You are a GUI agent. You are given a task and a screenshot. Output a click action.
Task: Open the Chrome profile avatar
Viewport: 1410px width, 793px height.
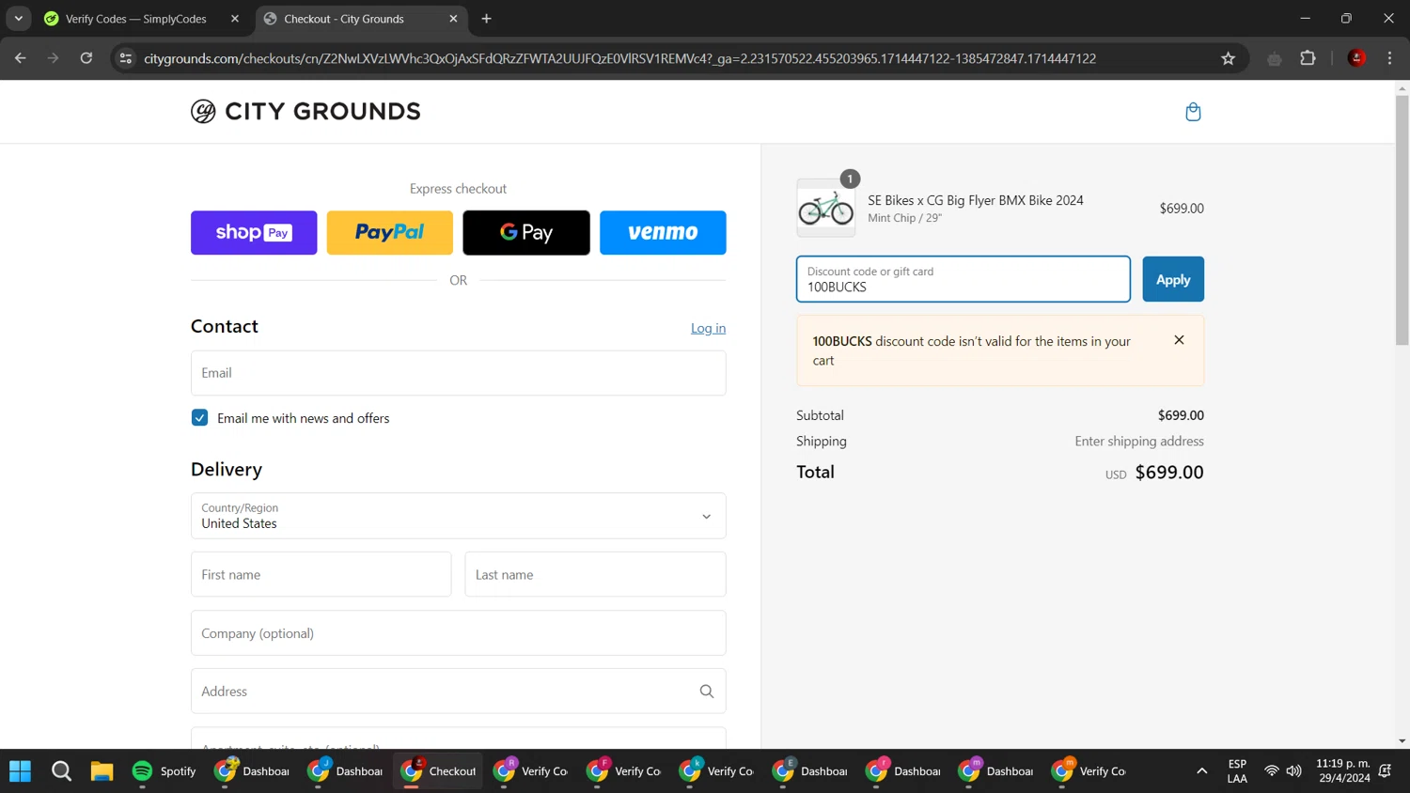(1356, 58)
